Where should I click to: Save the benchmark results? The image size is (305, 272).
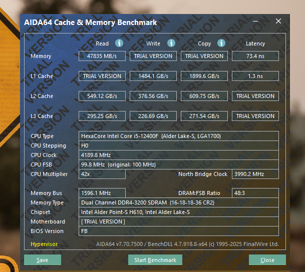pos(43,260)
